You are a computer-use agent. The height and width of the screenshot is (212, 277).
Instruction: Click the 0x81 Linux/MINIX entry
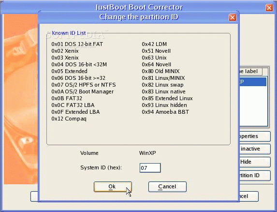pos(163,78)
